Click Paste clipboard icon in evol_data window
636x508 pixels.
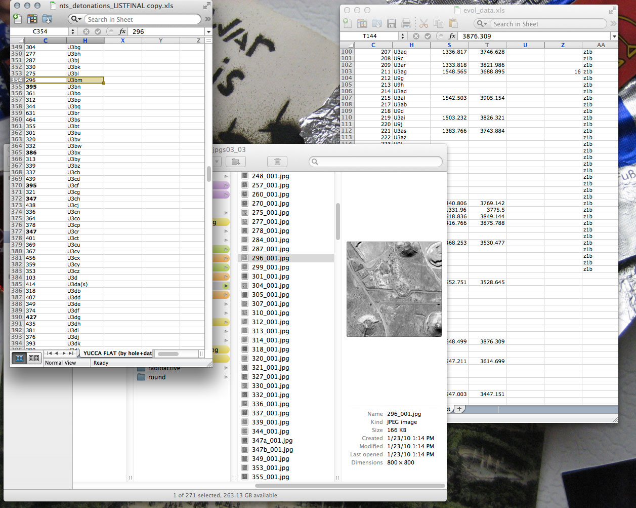pyautogui.click(x=453, y=23)
